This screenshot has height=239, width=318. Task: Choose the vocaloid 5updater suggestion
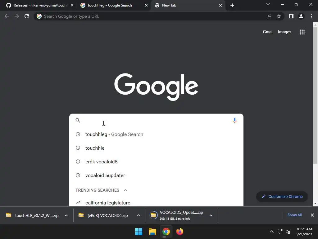coord(156,175)
